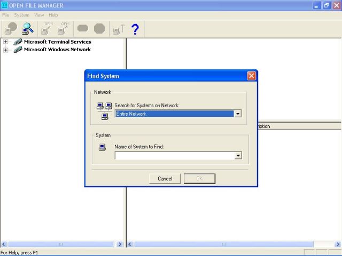Click the left pane horizontal scrollbar thumb
This screenshot has width=342, height=256.
(61, 244)
